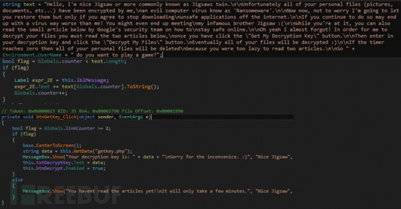Click the 'UserName' property text
This screenshot has width=401, height=209.
click(x=50, y=55)
